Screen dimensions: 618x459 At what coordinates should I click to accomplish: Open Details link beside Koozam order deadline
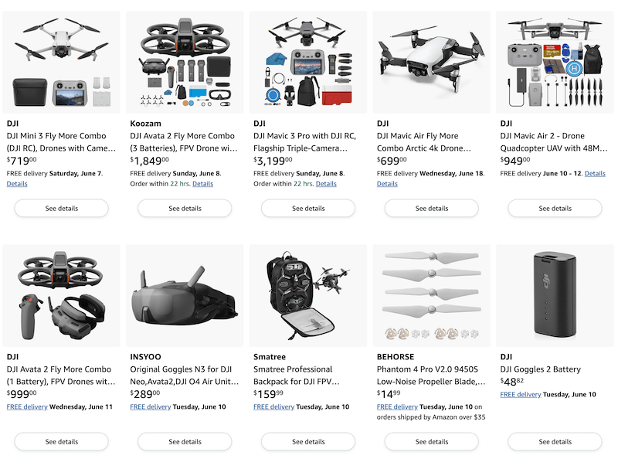[x=202, y=184]
